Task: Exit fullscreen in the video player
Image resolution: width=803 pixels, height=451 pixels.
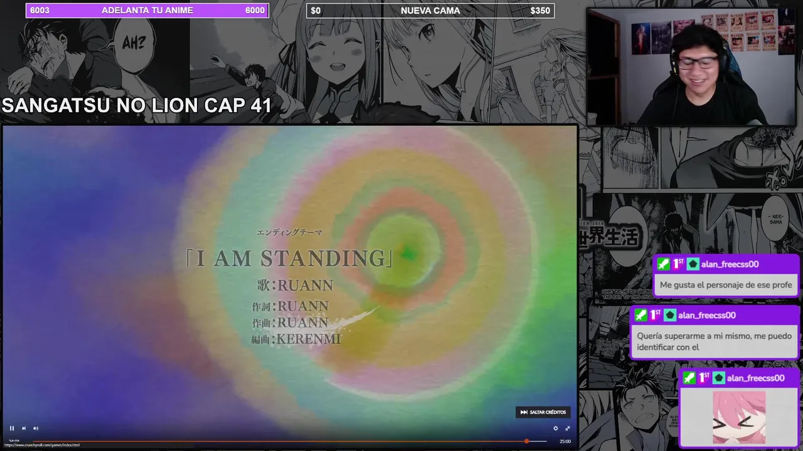Action: point(567,428)
